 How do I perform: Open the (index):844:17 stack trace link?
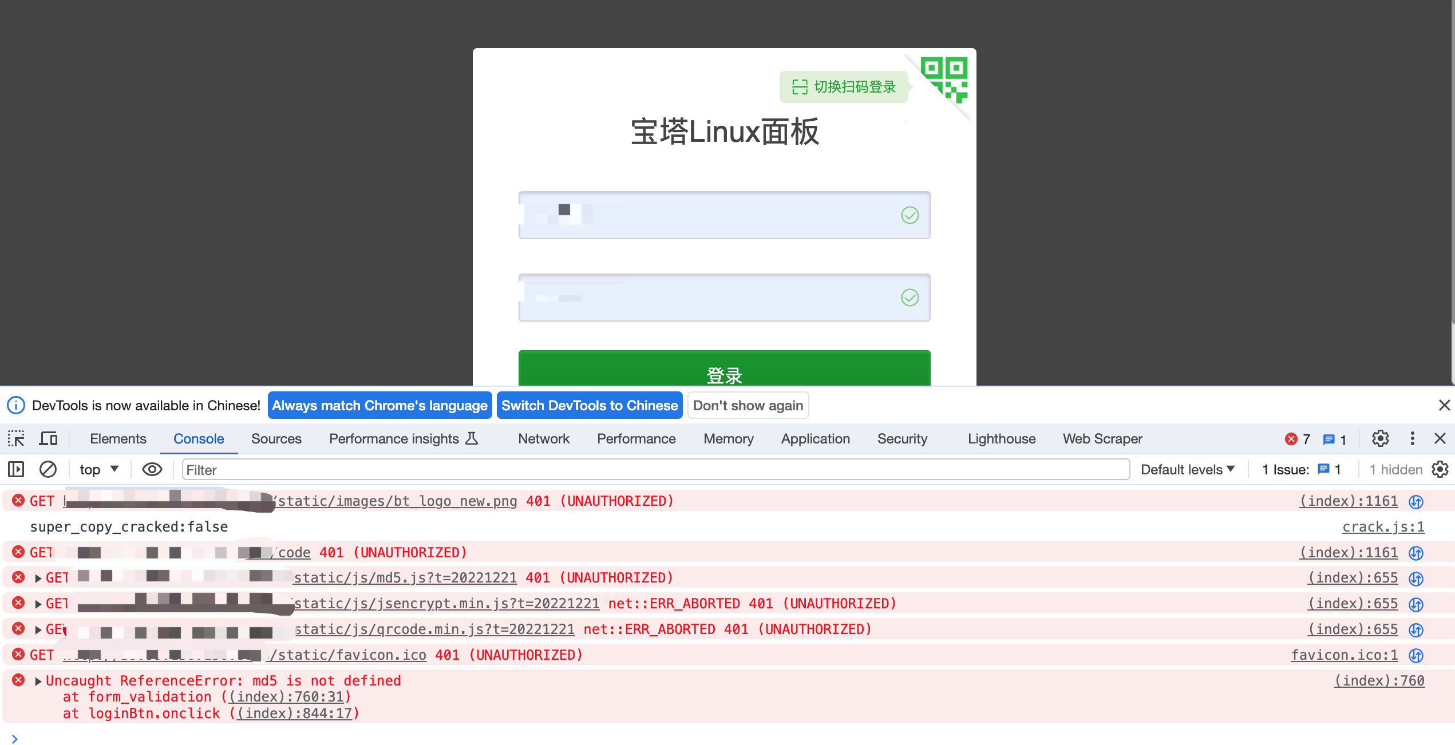(x=294, y=714)
